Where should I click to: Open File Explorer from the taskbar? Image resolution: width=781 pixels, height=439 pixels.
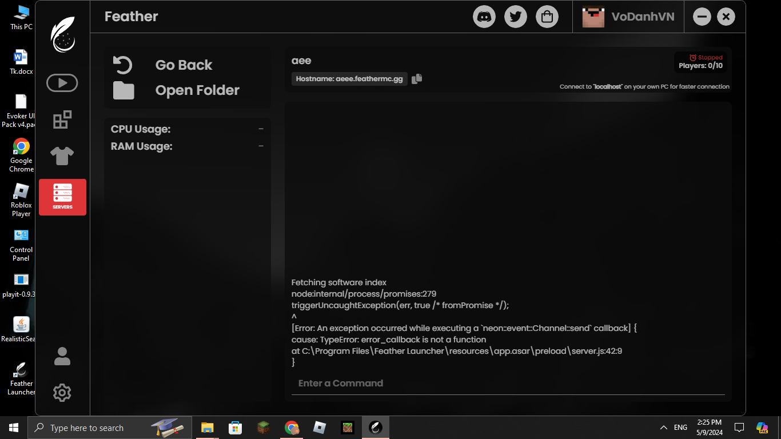click(x=207, y=428)
